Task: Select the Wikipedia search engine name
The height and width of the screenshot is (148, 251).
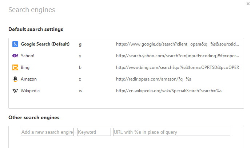Action: click(x=30, y=91)
